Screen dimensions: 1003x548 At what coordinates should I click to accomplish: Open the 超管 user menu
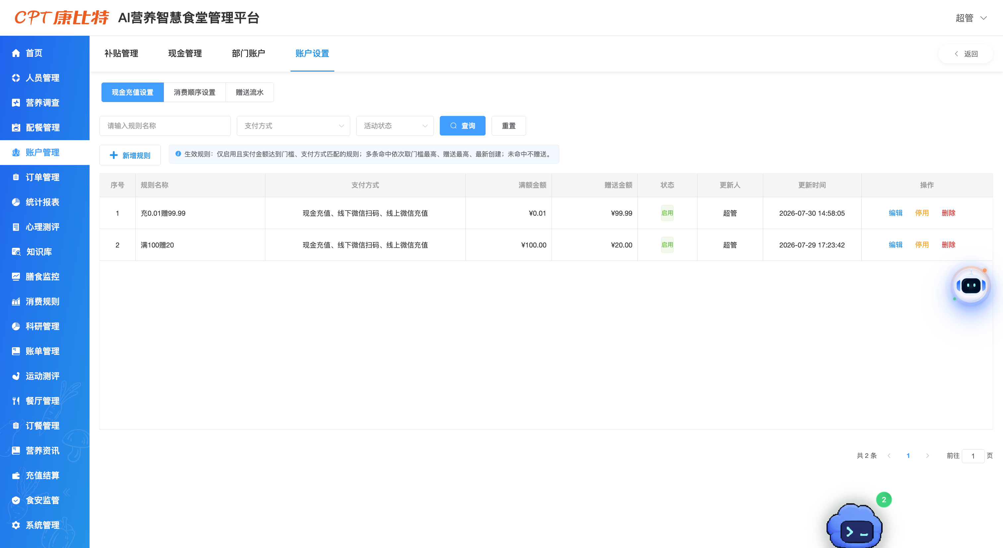click(x=971, y=18)
